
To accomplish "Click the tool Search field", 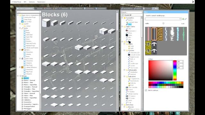I will pos(132,12).
